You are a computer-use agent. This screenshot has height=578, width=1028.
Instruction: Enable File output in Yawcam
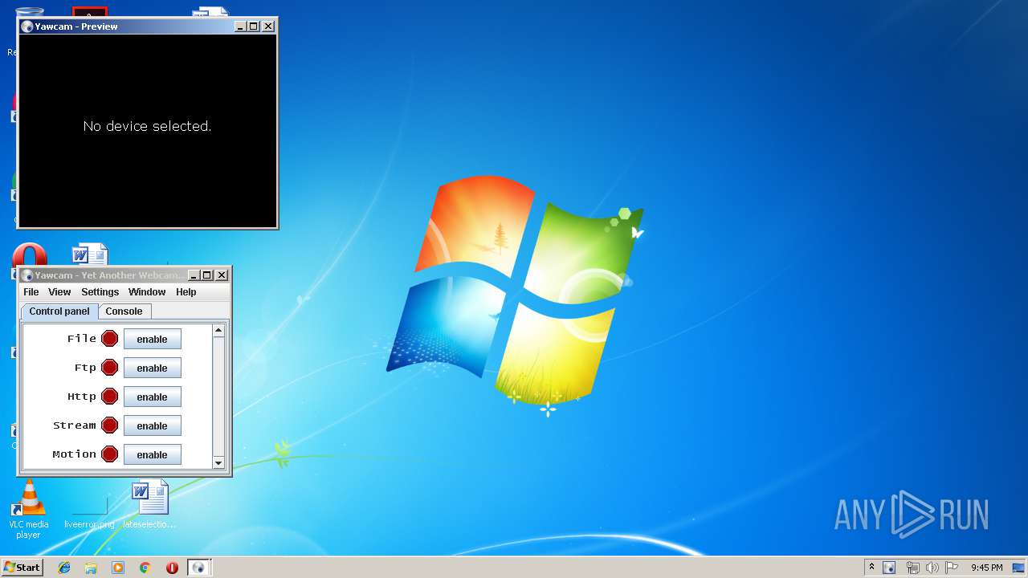pos(153,339)
